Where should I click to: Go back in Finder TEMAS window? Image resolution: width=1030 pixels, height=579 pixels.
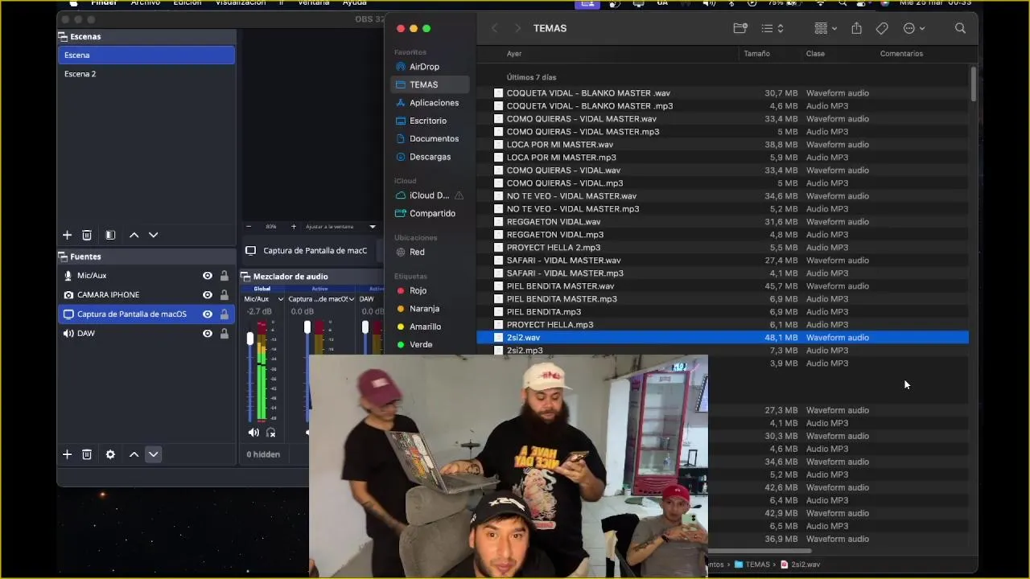pyautogui.click(x=494, y=28)
